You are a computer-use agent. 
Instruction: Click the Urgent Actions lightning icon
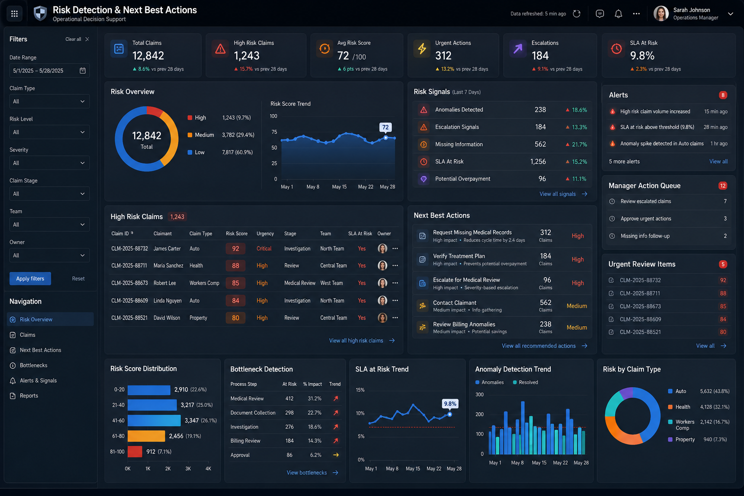422,49
